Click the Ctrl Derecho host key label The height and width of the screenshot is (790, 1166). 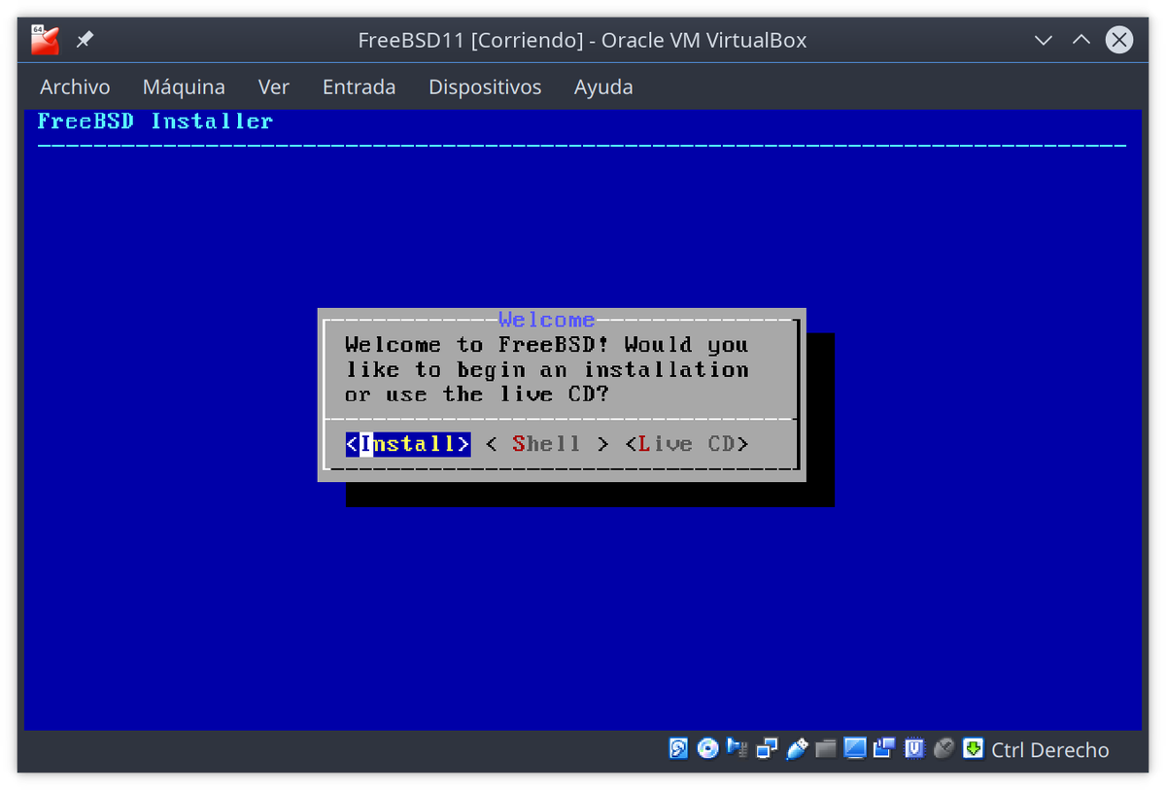click(x=1050, y=749)
